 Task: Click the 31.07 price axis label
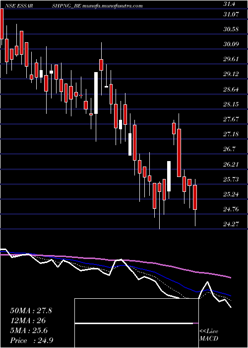232,14
